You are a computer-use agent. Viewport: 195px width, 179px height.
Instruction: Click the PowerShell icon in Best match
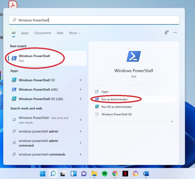tap(14, 58)
